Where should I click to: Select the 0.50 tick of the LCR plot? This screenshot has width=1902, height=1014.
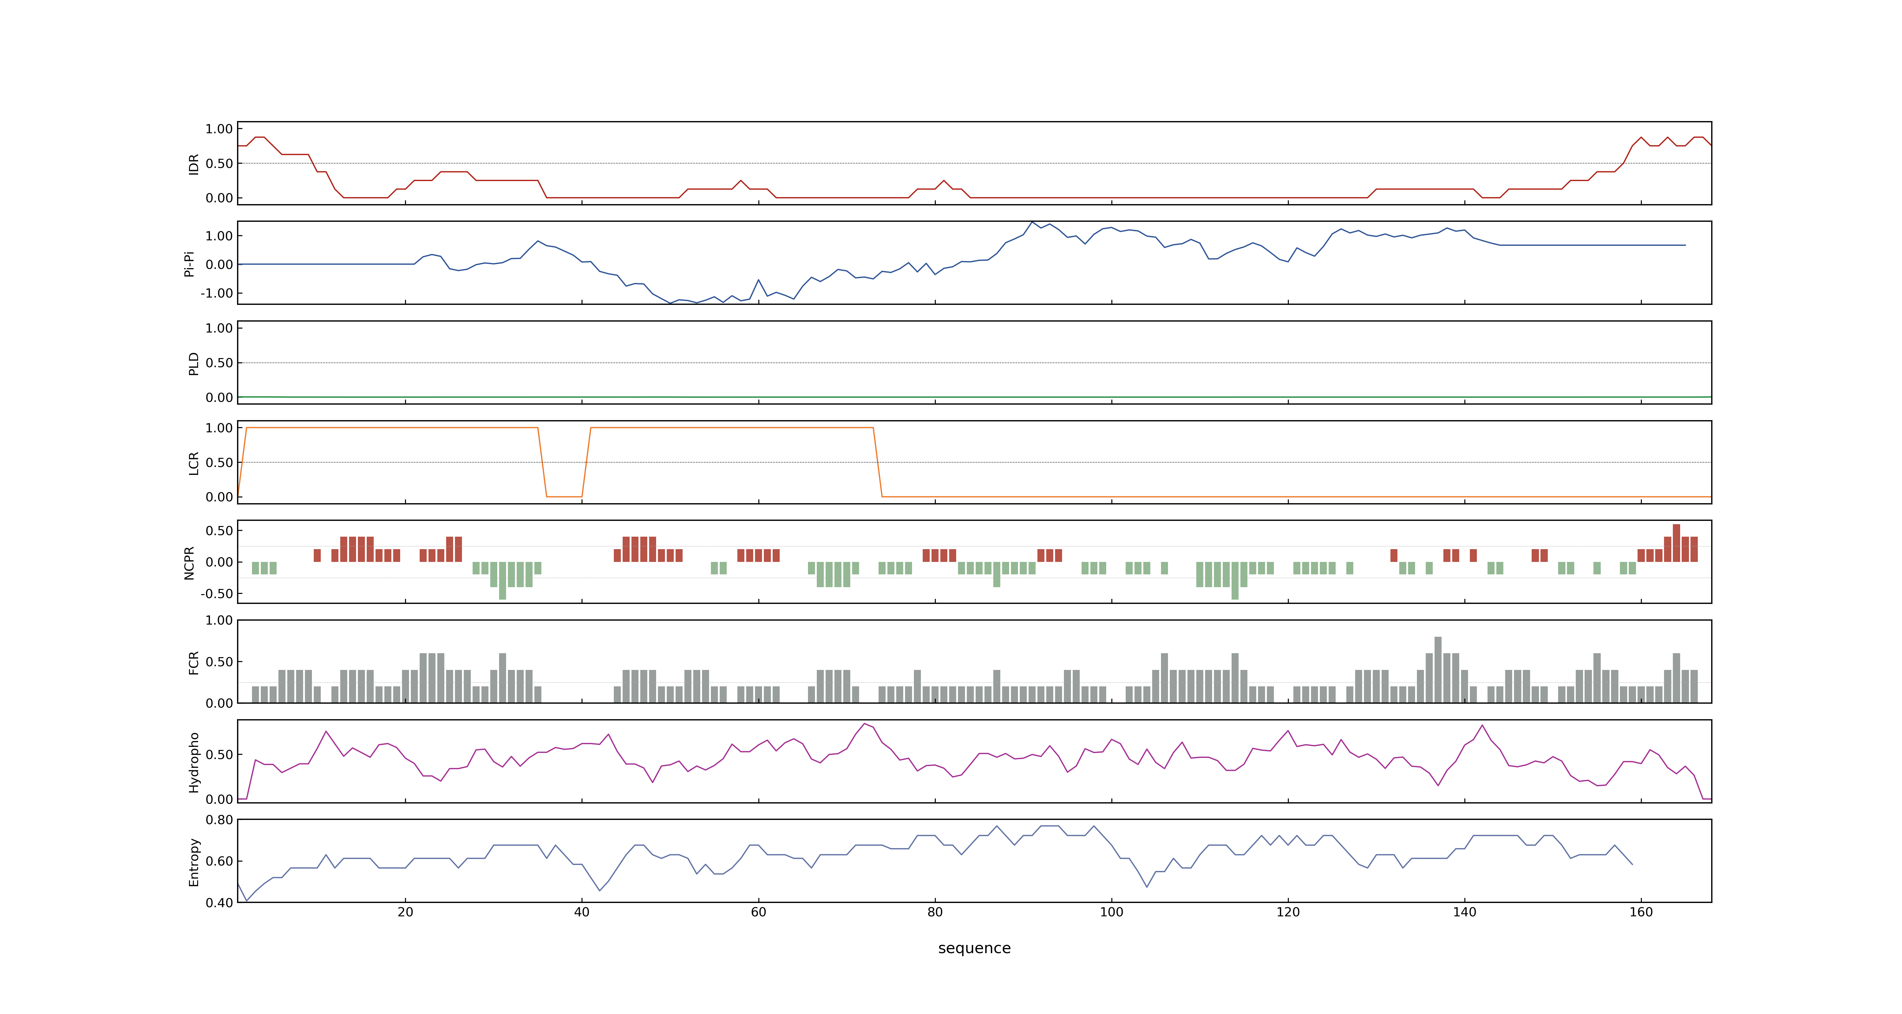point(219,463)
